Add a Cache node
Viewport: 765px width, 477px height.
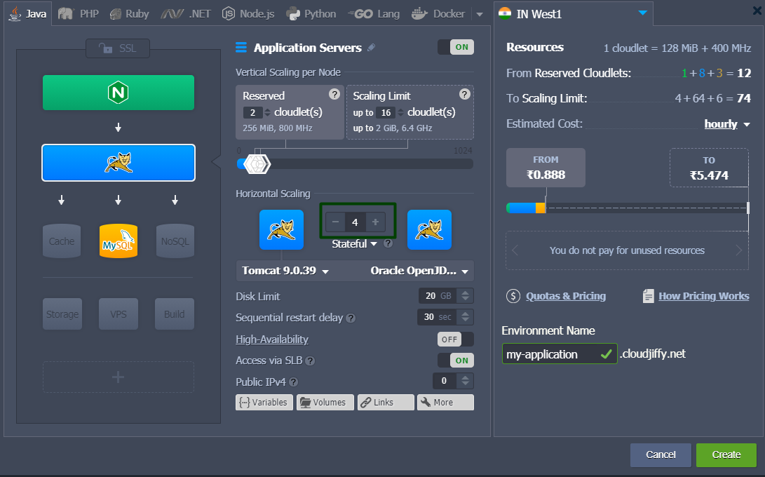pos(62,241)
